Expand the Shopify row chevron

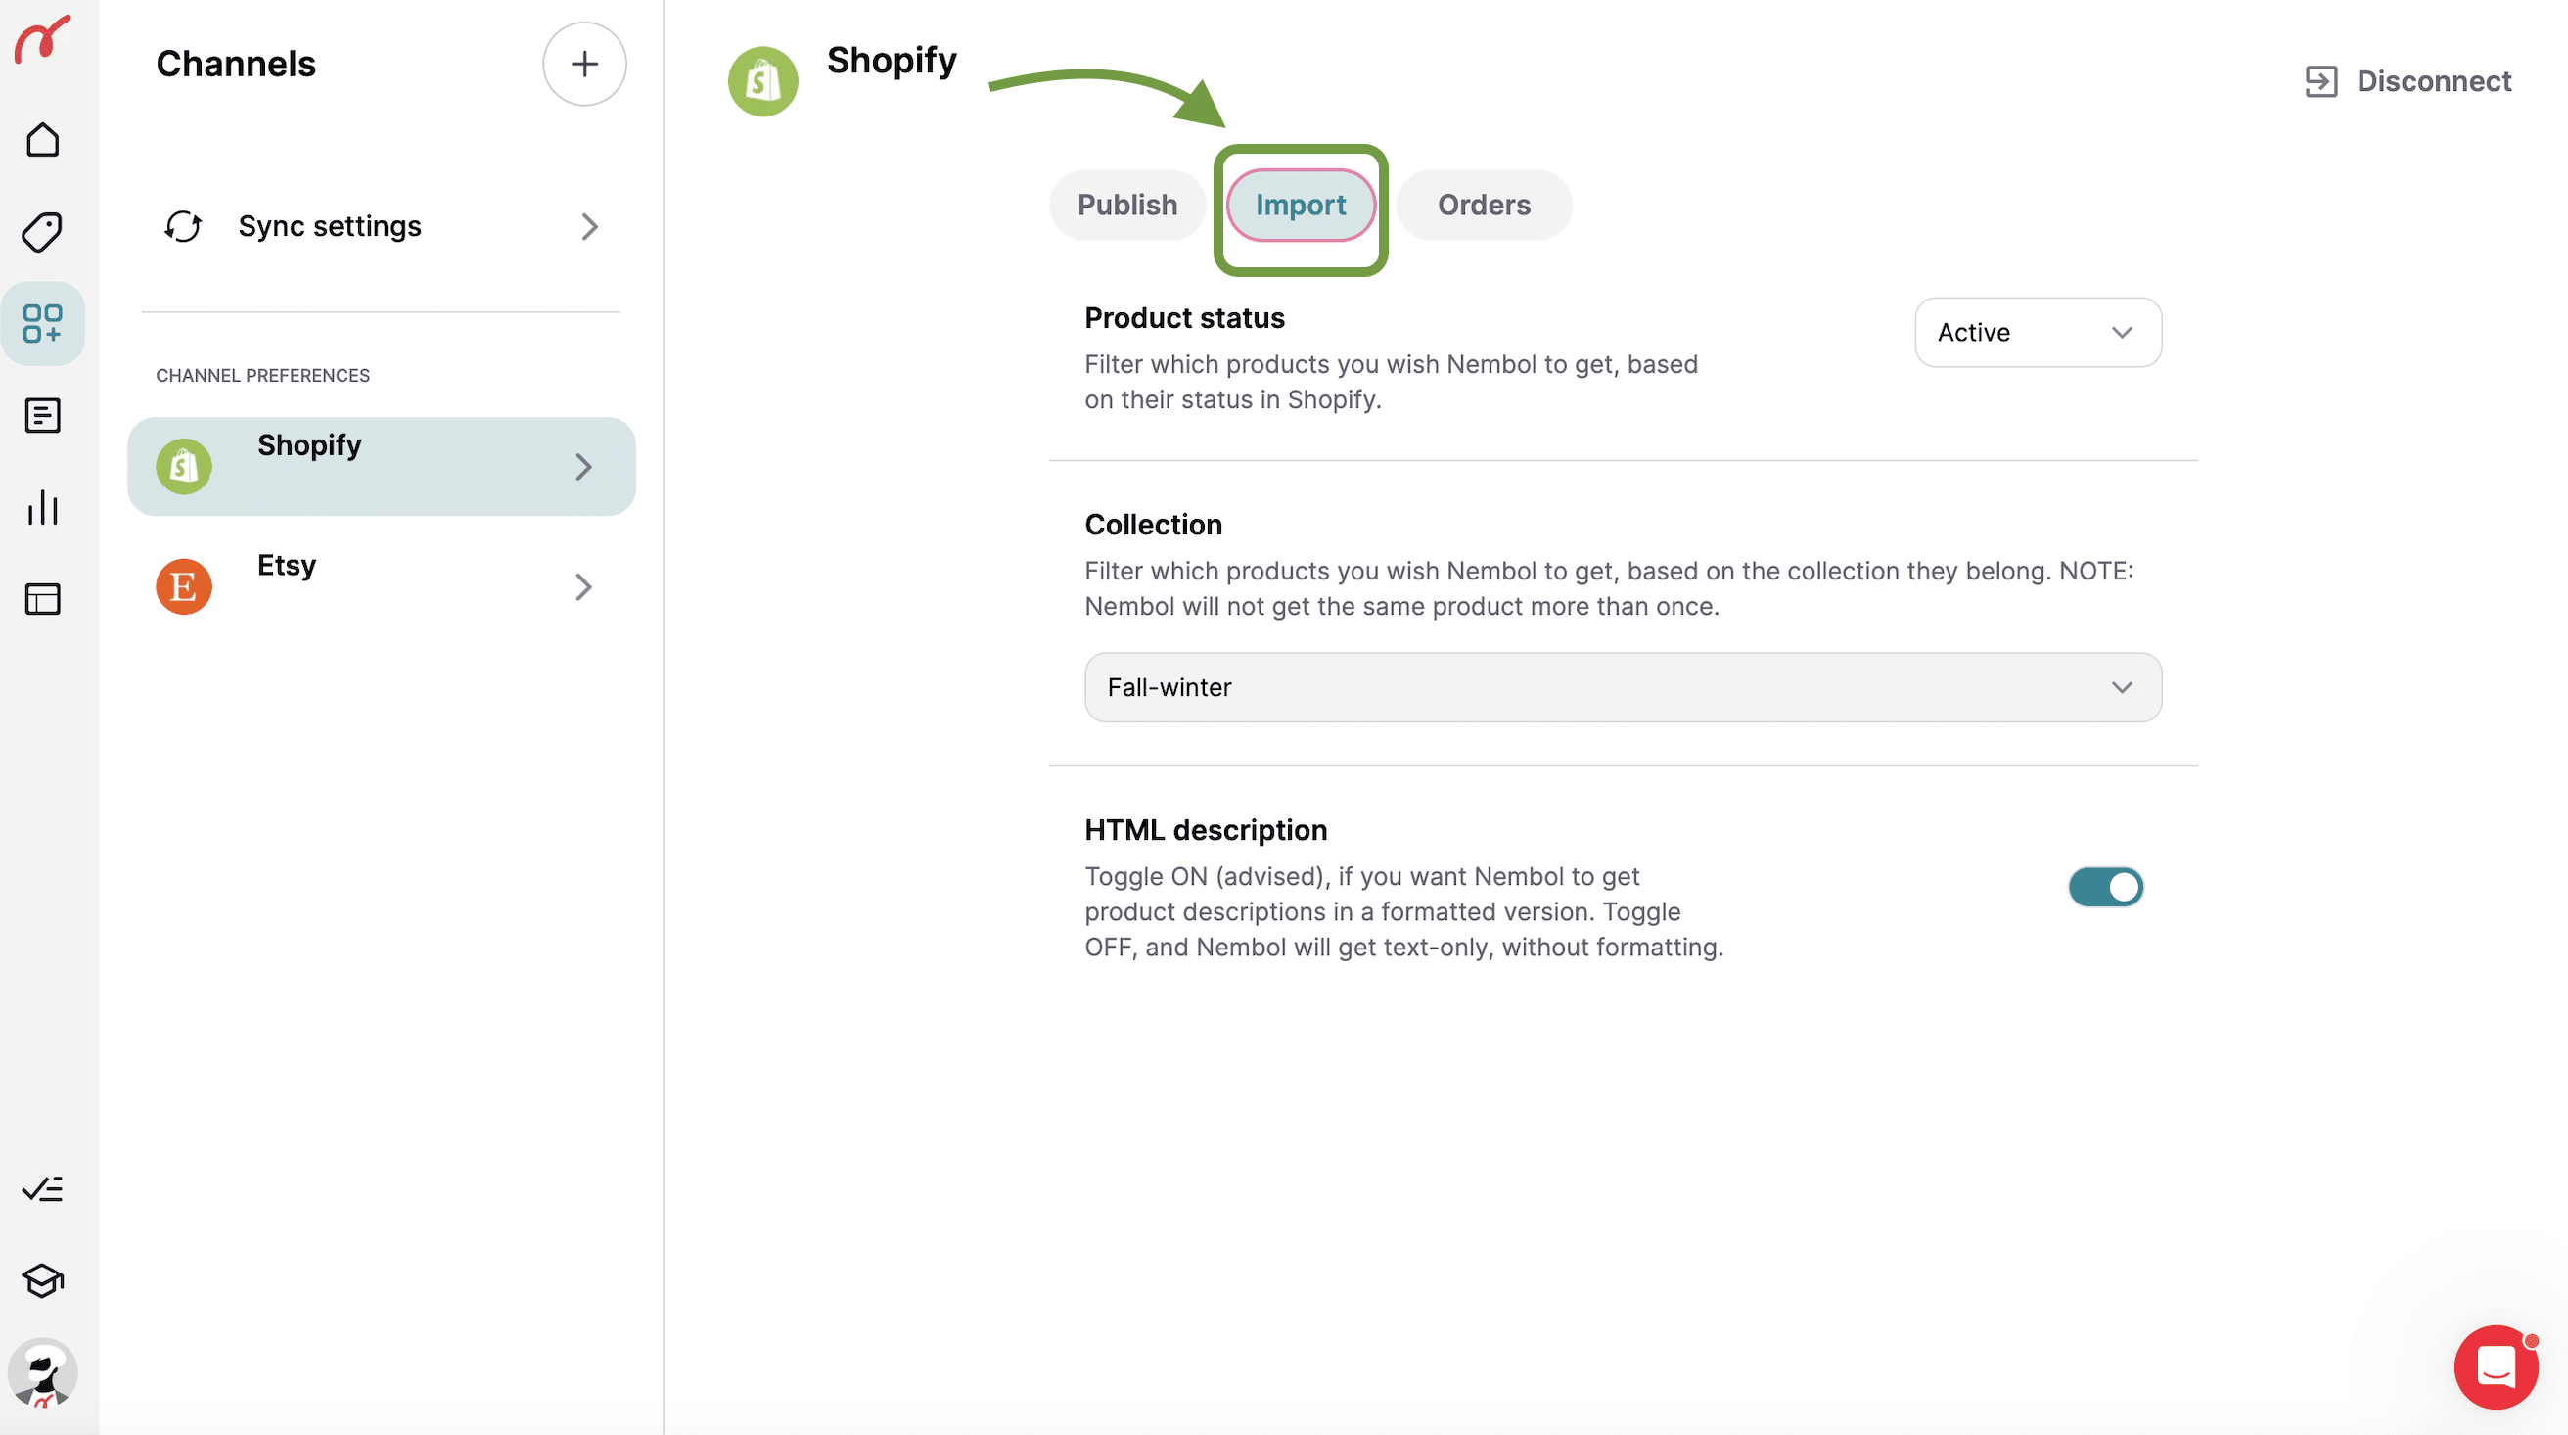584,466
